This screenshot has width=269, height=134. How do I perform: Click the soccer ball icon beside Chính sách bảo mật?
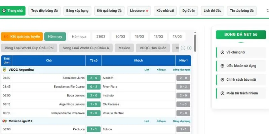tap(222, 80)
